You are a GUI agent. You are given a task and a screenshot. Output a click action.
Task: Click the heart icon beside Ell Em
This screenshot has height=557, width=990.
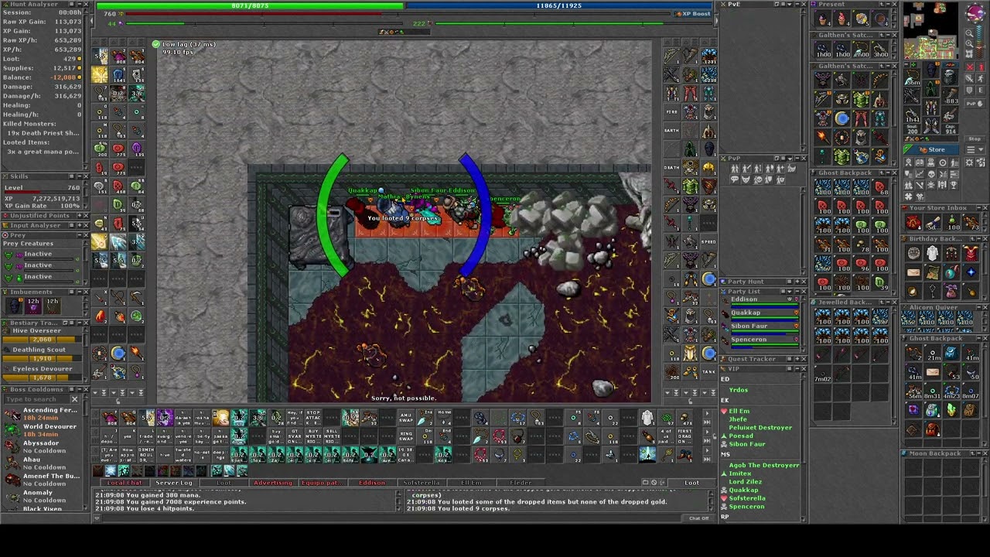725,411
